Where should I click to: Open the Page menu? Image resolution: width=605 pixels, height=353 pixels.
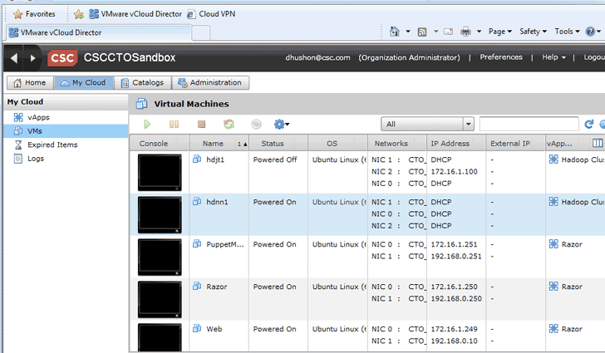tap(500, 32)
